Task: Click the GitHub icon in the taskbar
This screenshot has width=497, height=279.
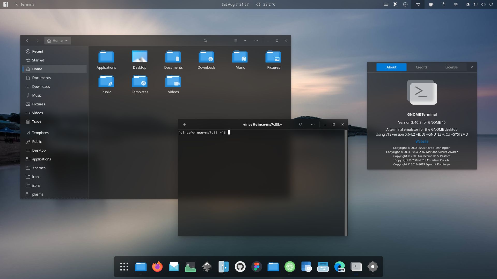Action: click(240, 266)
